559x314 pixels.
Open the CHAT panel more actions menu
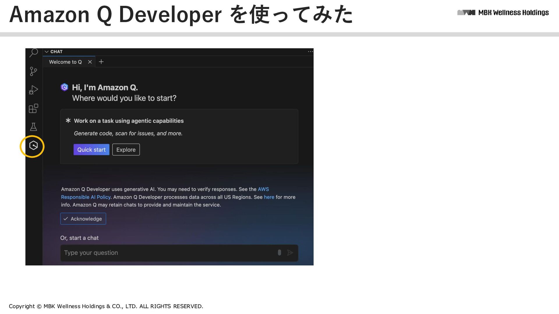(x=310, y=51)
